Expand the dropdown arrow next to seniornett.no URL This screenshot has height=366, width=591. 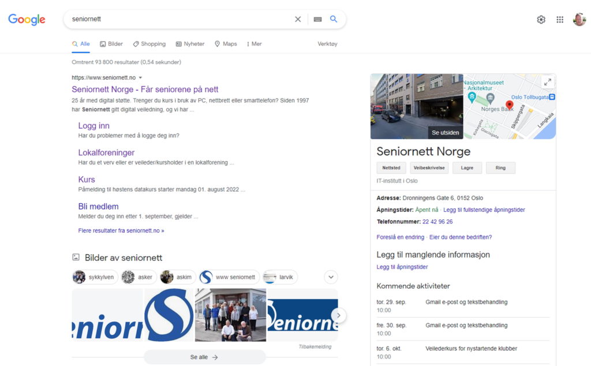(x=141, y=77)
